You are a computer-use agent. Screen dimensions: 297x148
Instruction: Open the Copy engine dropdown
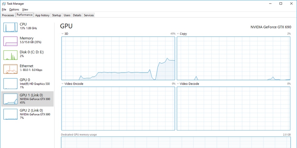pyautogui.click(x=178, y=34)
